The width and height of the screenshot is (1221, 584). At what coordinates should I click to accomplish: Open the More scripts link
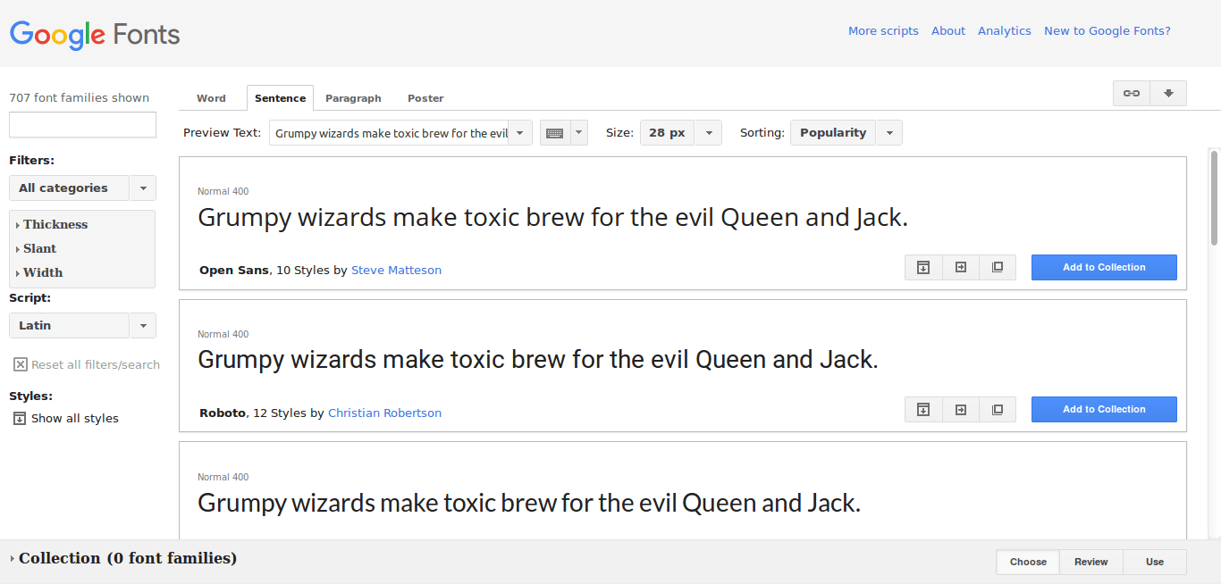[x=883, y=30]
